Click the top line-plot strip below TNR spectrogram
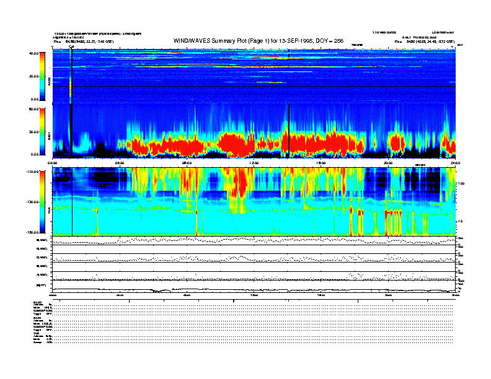Screen dimensions: 491x379 (x=254, y=241)
